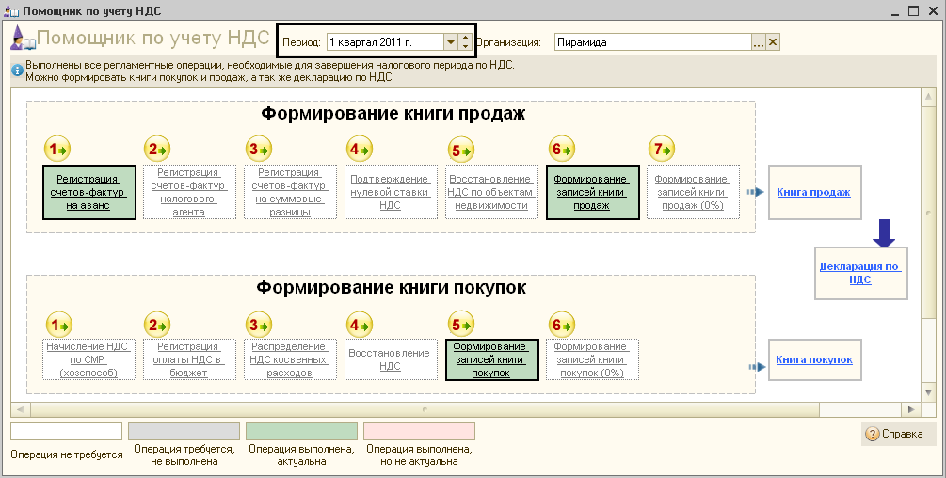Click the Операция выполнена, но не актуальна legend text
Screen dimensions: 946x478
click(419, 455)
